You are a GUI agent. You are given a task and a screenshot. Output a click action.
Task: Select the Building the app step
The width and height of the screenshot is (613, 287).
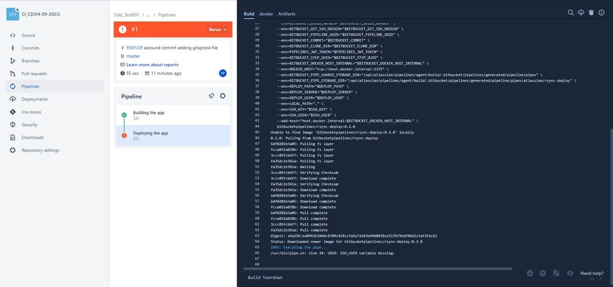point(173,115)
